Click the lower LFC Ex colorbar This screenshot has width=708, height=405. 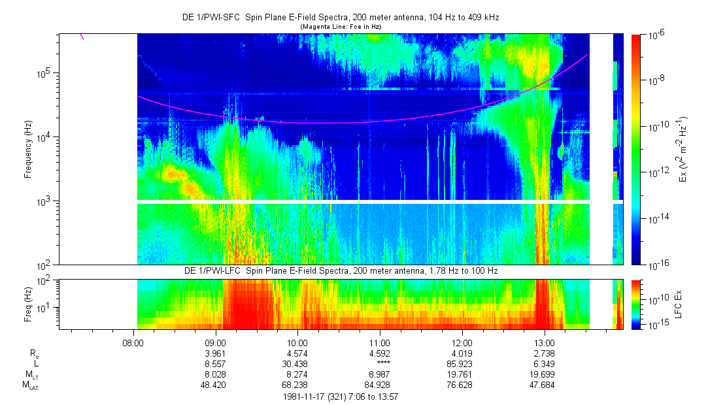pyautogui.click(x=636, y=304)
